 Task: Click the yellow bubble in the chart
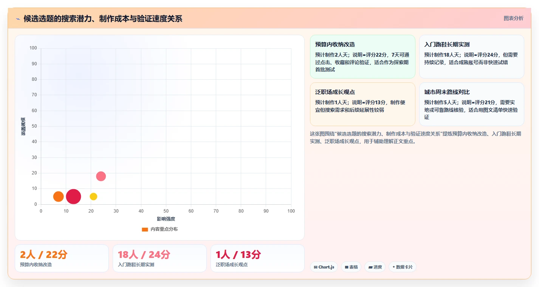93,196
